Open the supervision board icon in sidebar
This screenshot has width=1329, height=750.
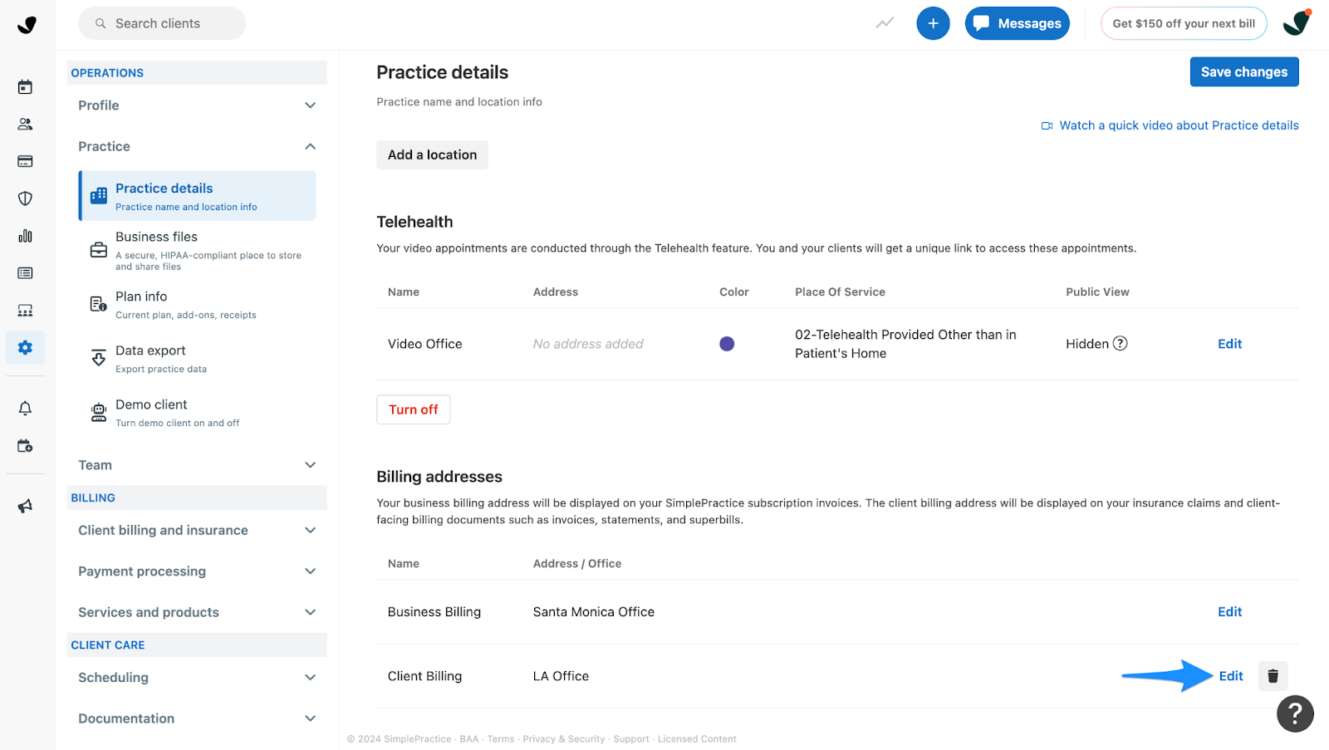[x=25, y=311]
